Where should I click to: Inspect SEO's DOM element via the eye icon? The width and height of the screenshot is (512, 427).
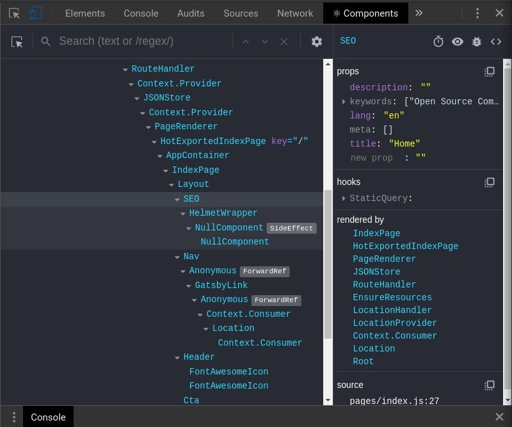click(x=458, y=41)
